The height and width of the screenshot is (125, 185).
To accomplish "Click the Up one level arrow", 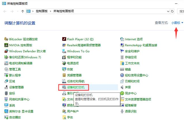I will pyautogui.click(x=23, y=11).
